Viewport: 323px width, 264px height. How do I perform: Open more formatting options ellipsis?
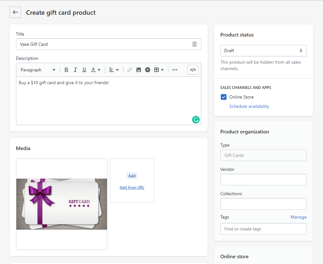tap(175, 70)
